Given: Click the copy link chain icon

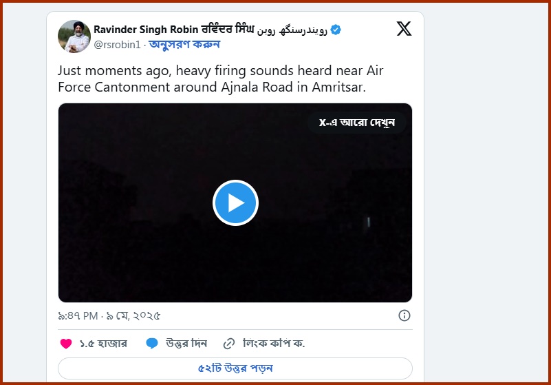Looking at the screenshot, I should (229, 344).
